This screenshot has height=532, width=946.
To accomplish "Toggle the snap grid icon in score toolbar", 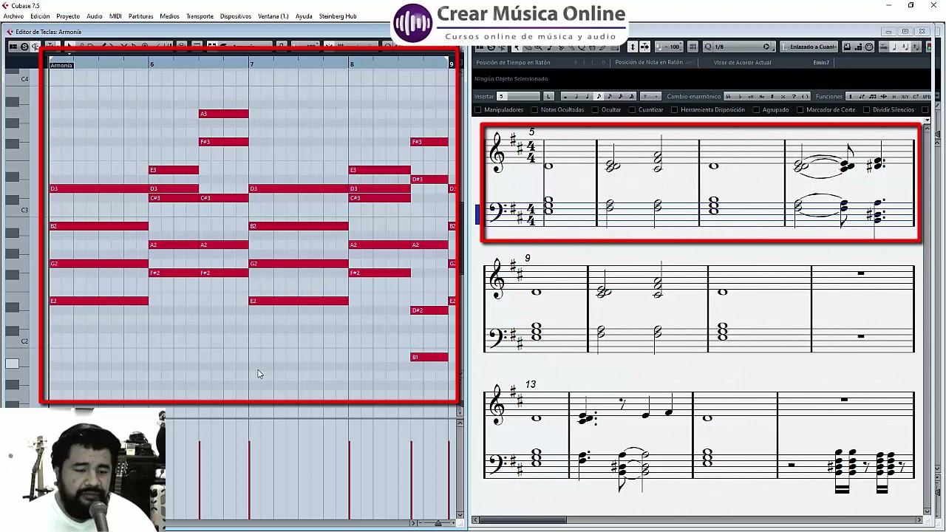I will 693,47.
